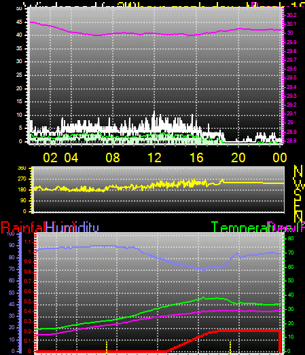Click 90 on the blue humidity axis
The width and height of the screenshot is (305, 355).
click(12, 246)
